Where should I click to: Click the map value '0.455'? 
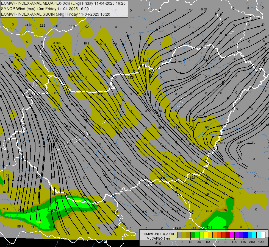57,43
